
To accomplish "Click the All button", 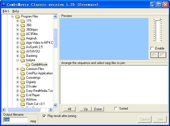I will [x=69, y=109].
